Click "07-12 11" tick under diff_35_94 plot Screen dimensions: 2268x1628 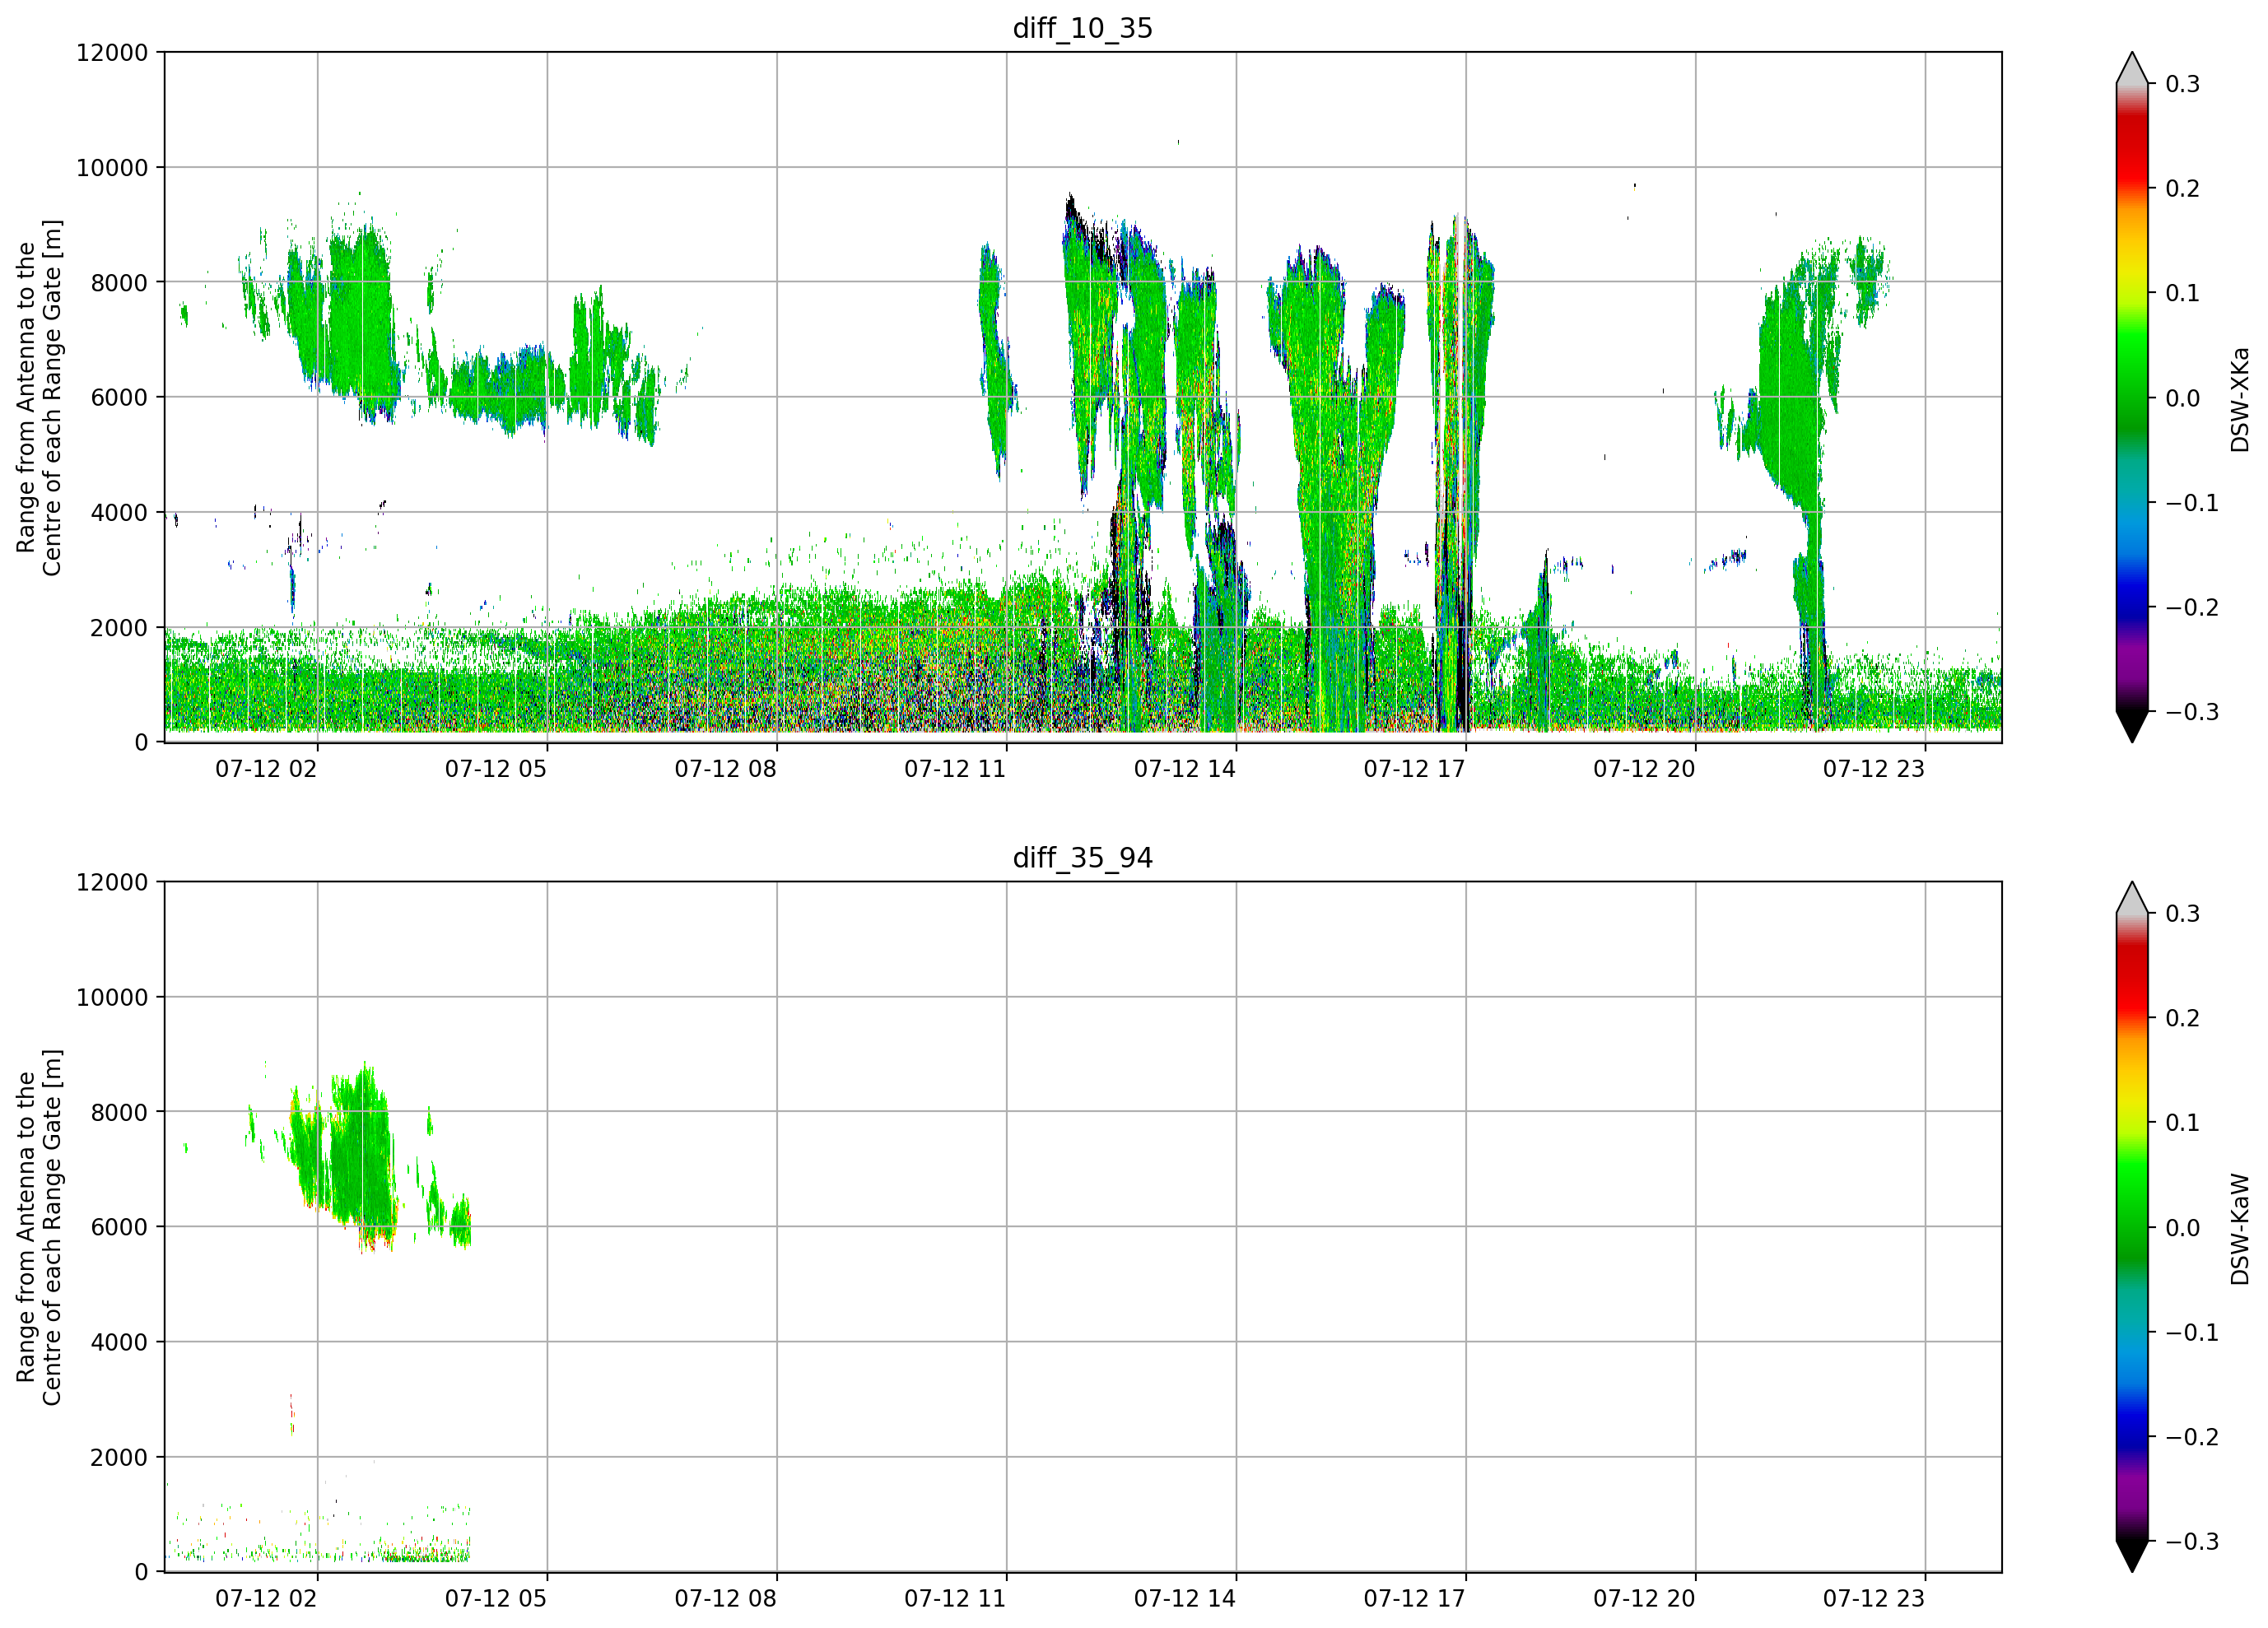pyautogui.click(x=955, y=1599)
